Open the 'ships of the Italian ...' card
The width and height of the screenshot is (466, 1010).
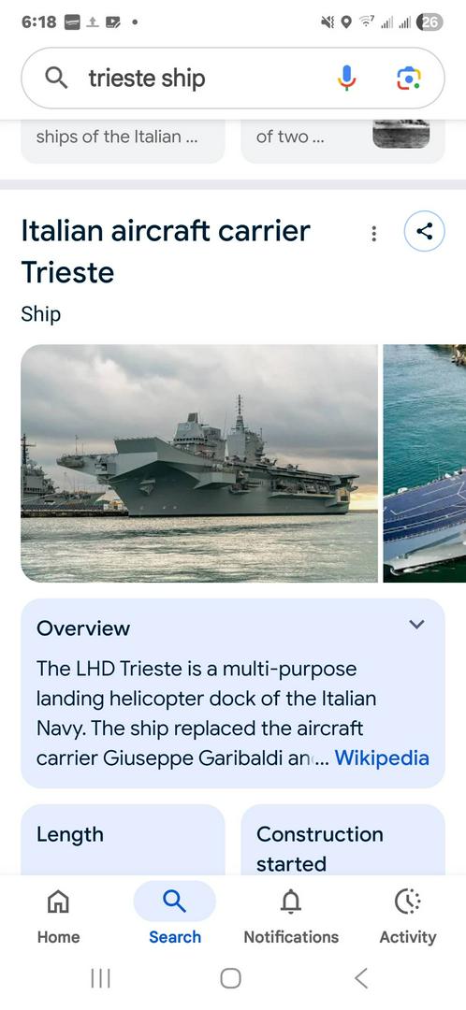pos(124,142)
